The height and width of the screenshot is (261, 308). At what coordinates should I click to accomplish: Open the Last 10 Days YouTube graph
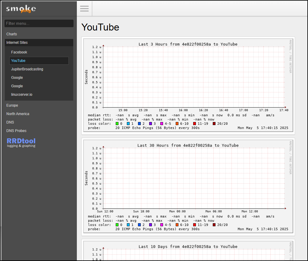click(x=188, y=251)
